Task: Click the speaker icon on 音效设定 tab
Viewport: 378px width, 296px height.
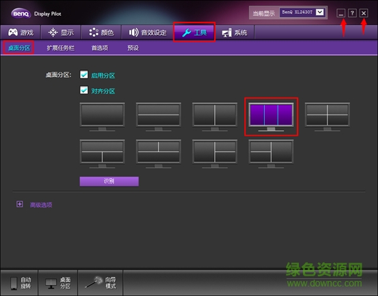Action: coord(134,32)
